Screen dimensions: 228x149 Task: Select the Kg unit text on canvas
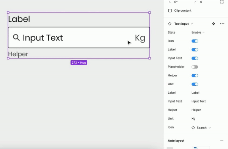click(x=140, y=38)
